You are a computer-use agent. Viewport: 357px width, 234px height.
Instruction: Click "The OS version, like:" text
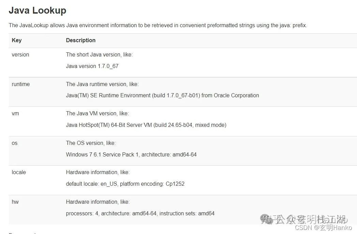tap(91, 143)
